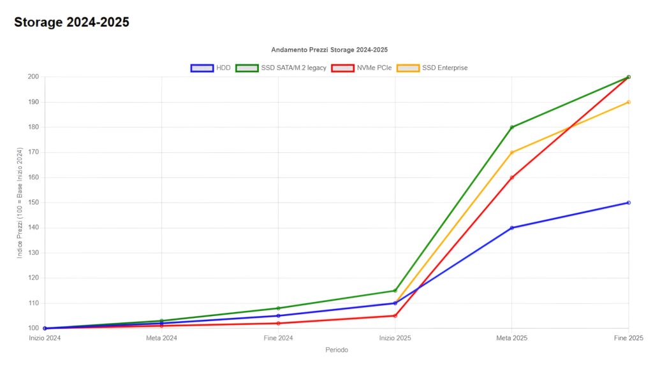Image resolution: width=653 pixels, height=367 pixels.
Task: Click the green SSD SATA point at Inizio 2025
Action: [x=395, y=291]
